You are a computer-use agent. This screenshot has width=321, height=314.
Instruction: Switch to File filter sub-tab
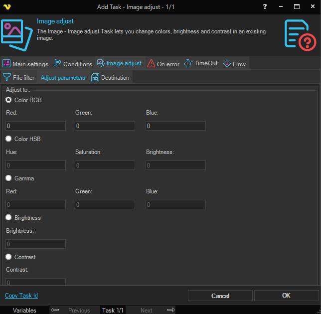19,78
